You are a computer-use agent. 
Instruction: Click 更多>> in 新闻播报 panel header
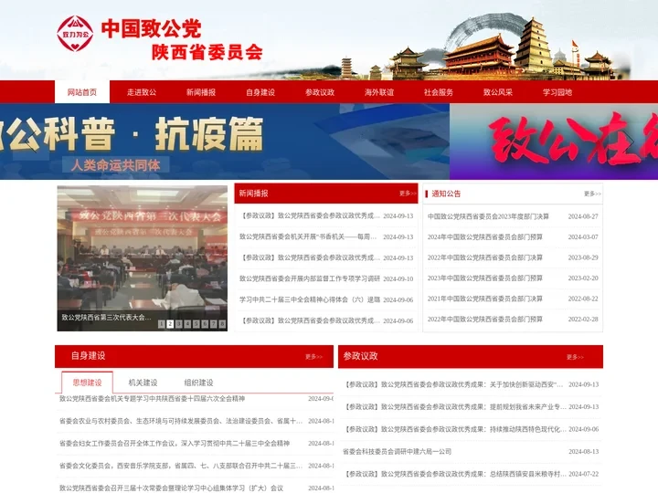tap(408, 194)
